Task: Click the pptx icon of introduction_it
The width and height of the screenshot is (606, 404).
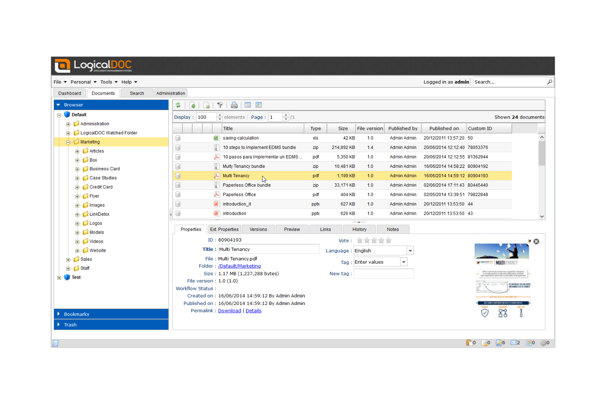Action: [x=216, y=204]
